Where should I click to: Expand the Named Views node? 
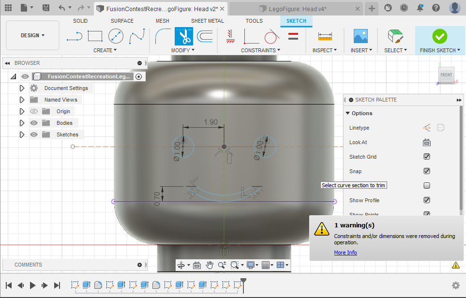[22, 100]
